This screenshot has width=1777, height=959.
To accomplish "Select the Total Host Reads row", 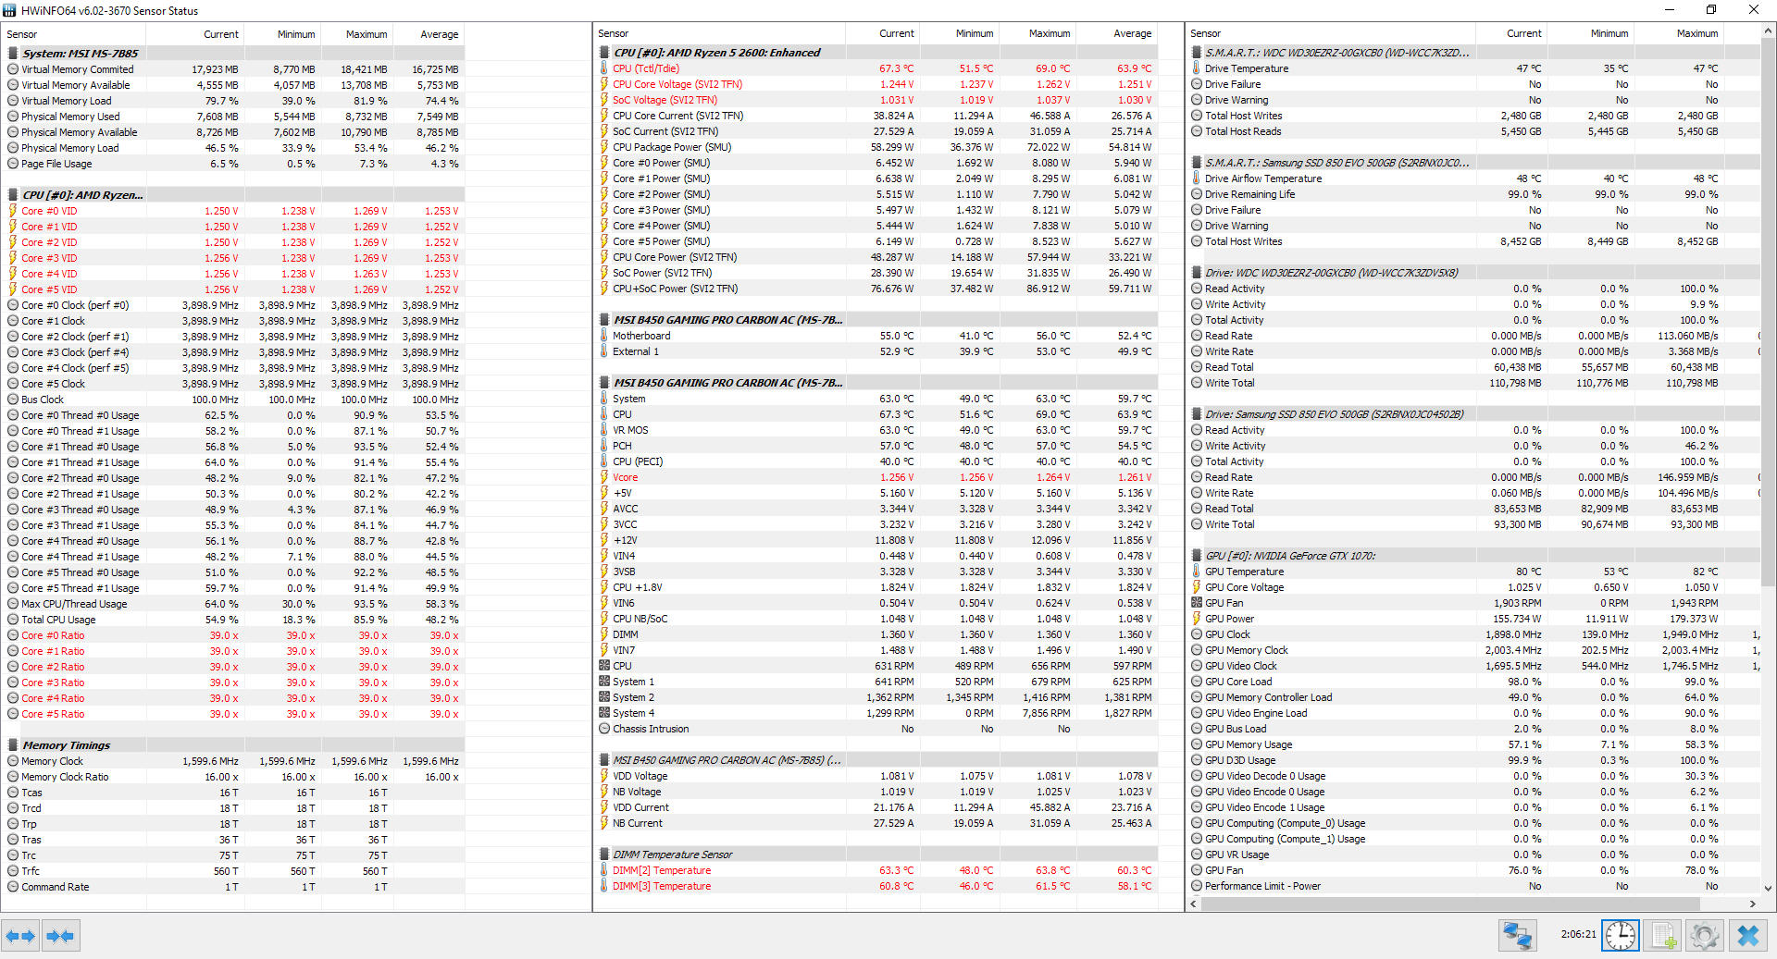I will pyautogui.click(x=1473, y=131).
